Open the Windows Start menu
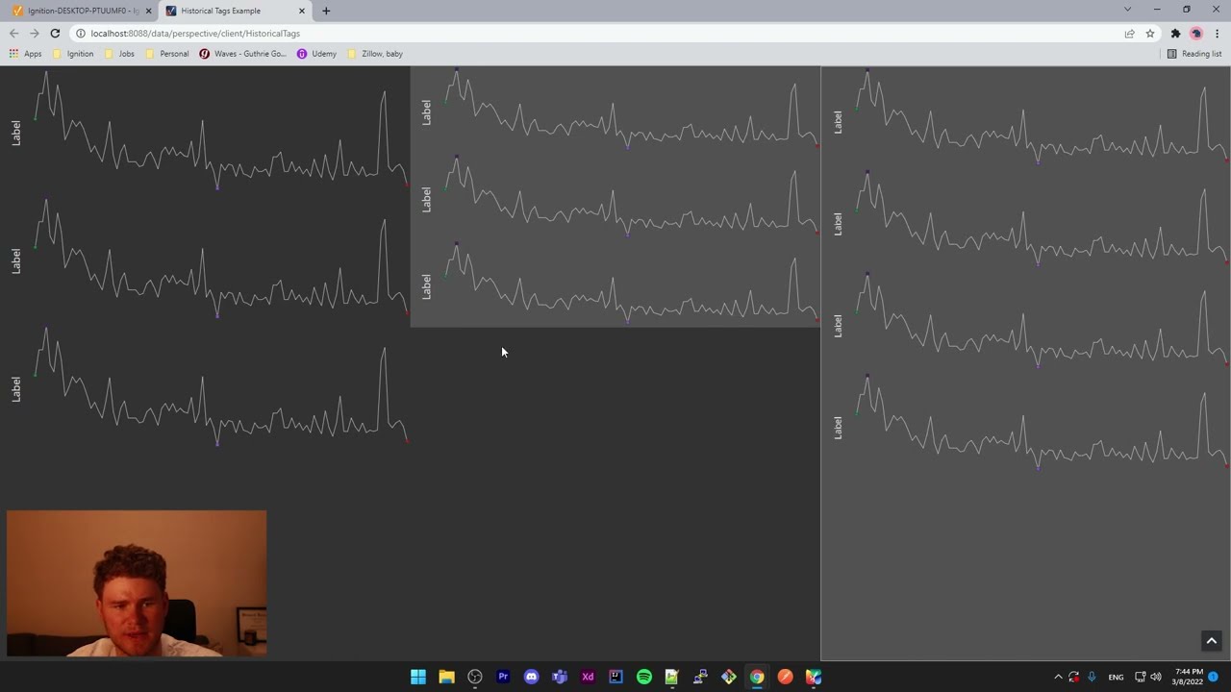The width and height of the screenshot is (1231, 692). (418, 677)
